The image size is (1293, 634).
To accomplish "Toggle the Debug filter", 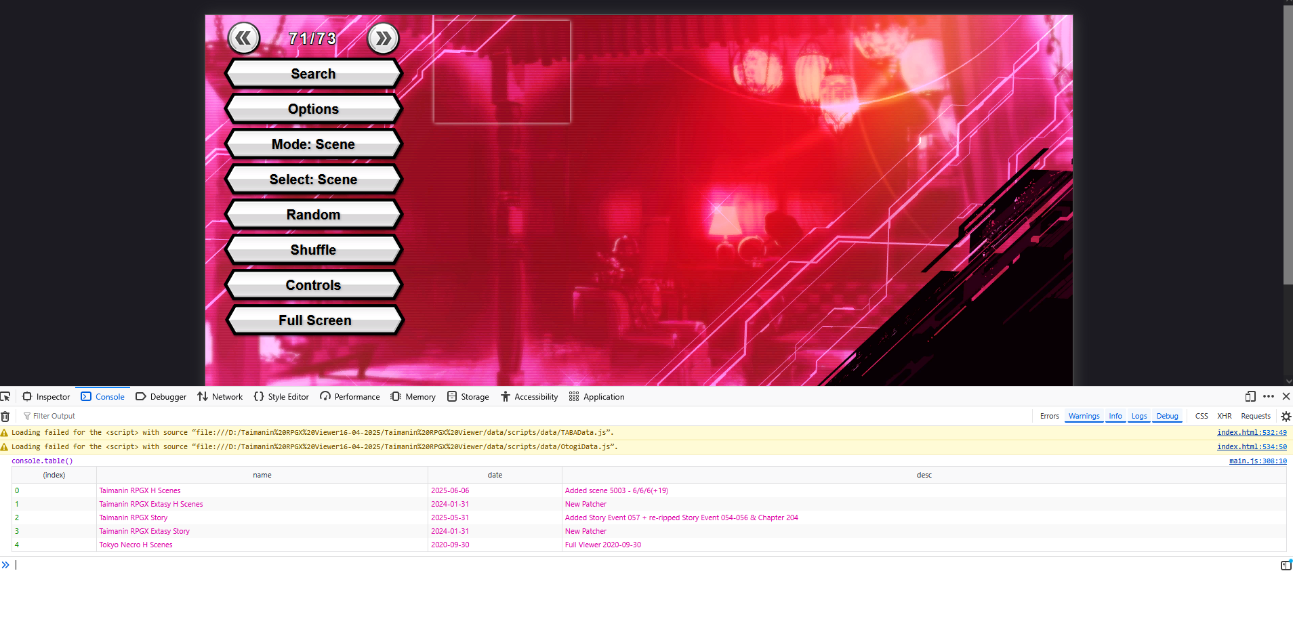I will (x=1167, y=416).
